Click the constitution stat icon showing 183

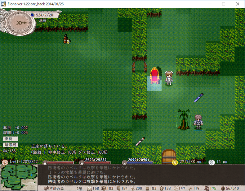[x=104, y=188]
